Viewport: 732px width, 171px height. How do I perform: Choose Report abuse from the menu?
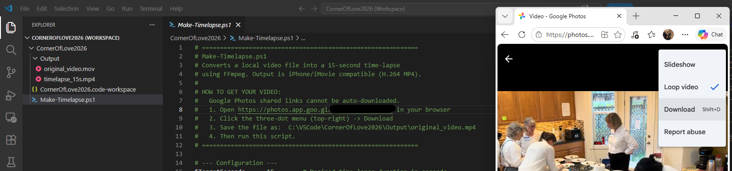[x=692, y=132]
